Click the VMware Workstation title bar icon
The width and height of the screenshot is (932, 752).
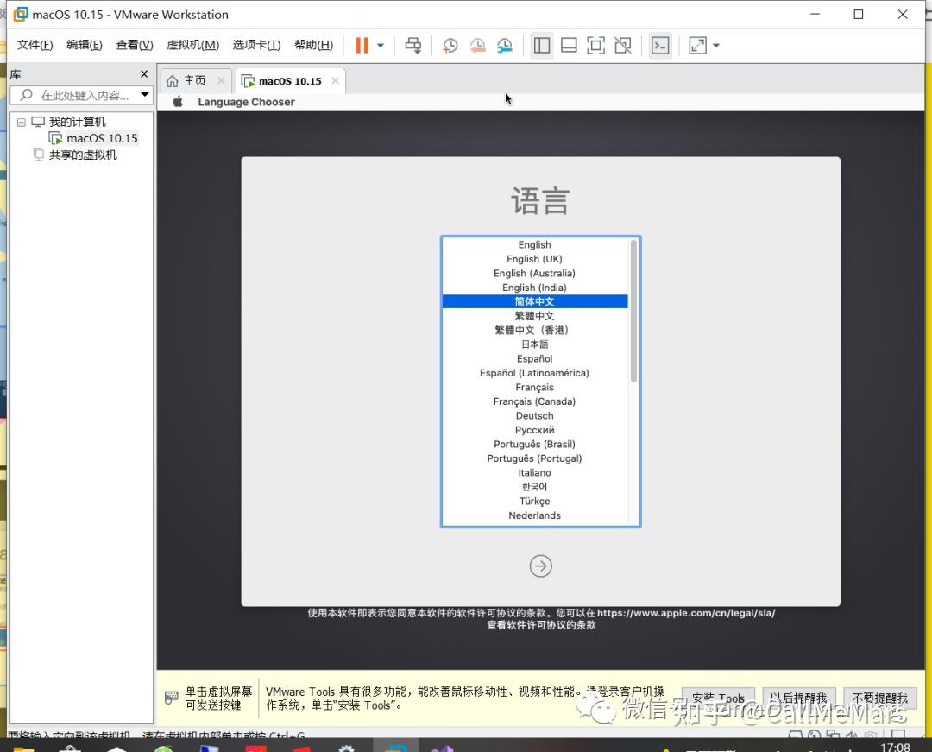[x=21, y=15]
